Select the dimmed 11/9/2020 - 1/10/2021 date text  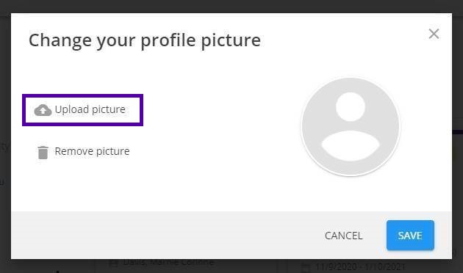pos(361,267)
